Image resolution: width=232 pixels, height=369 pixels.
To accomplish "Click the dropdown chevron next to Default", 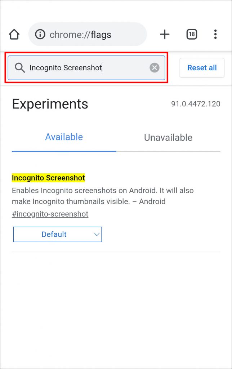I will click(97, 234).
